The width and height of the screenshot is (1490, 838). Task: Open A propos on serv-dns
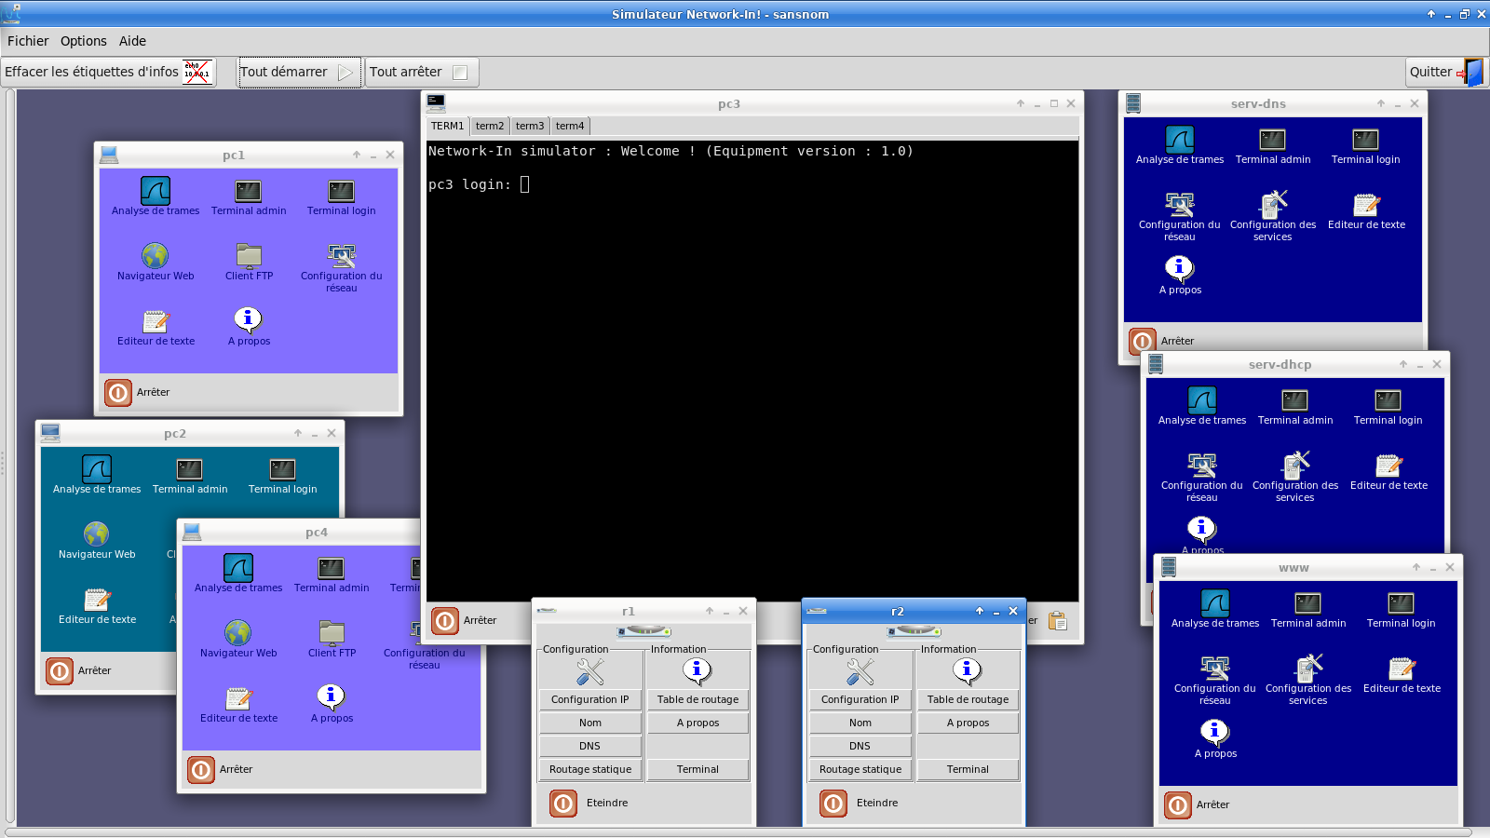tap(1179, 270)
